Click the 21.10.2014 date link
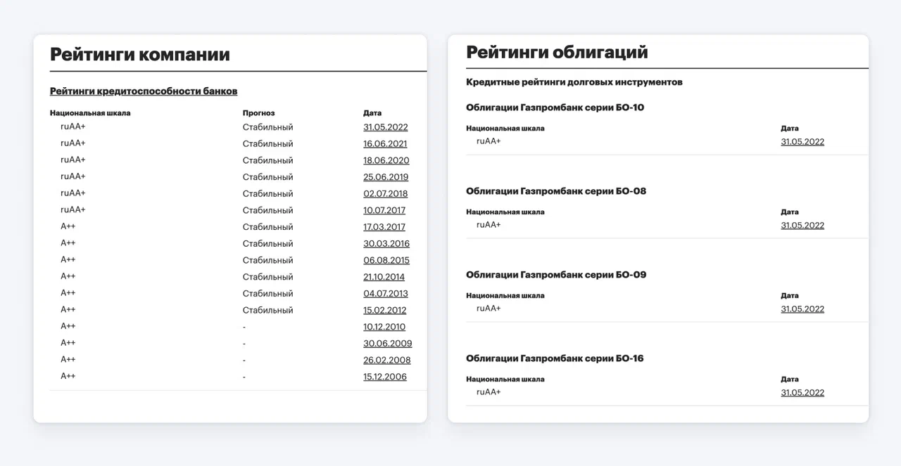The image size is (901, 466). pos(384,277)
